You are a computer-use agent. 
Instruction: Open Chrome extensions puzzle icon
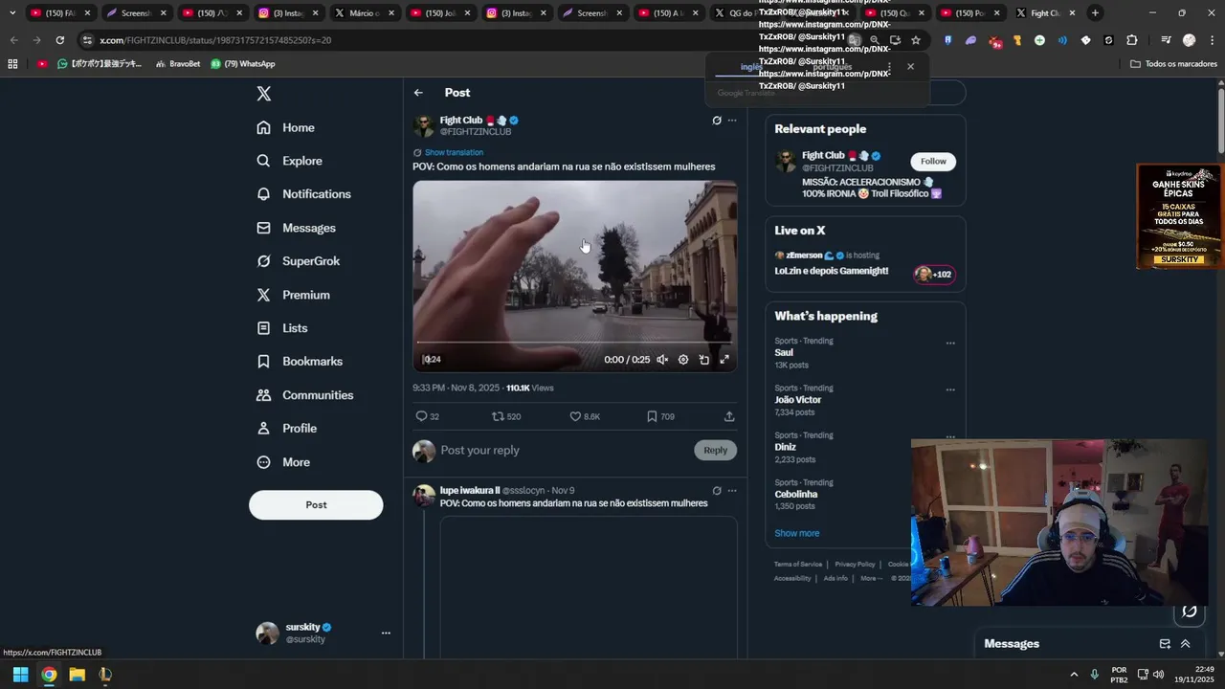pos(1132,40)
